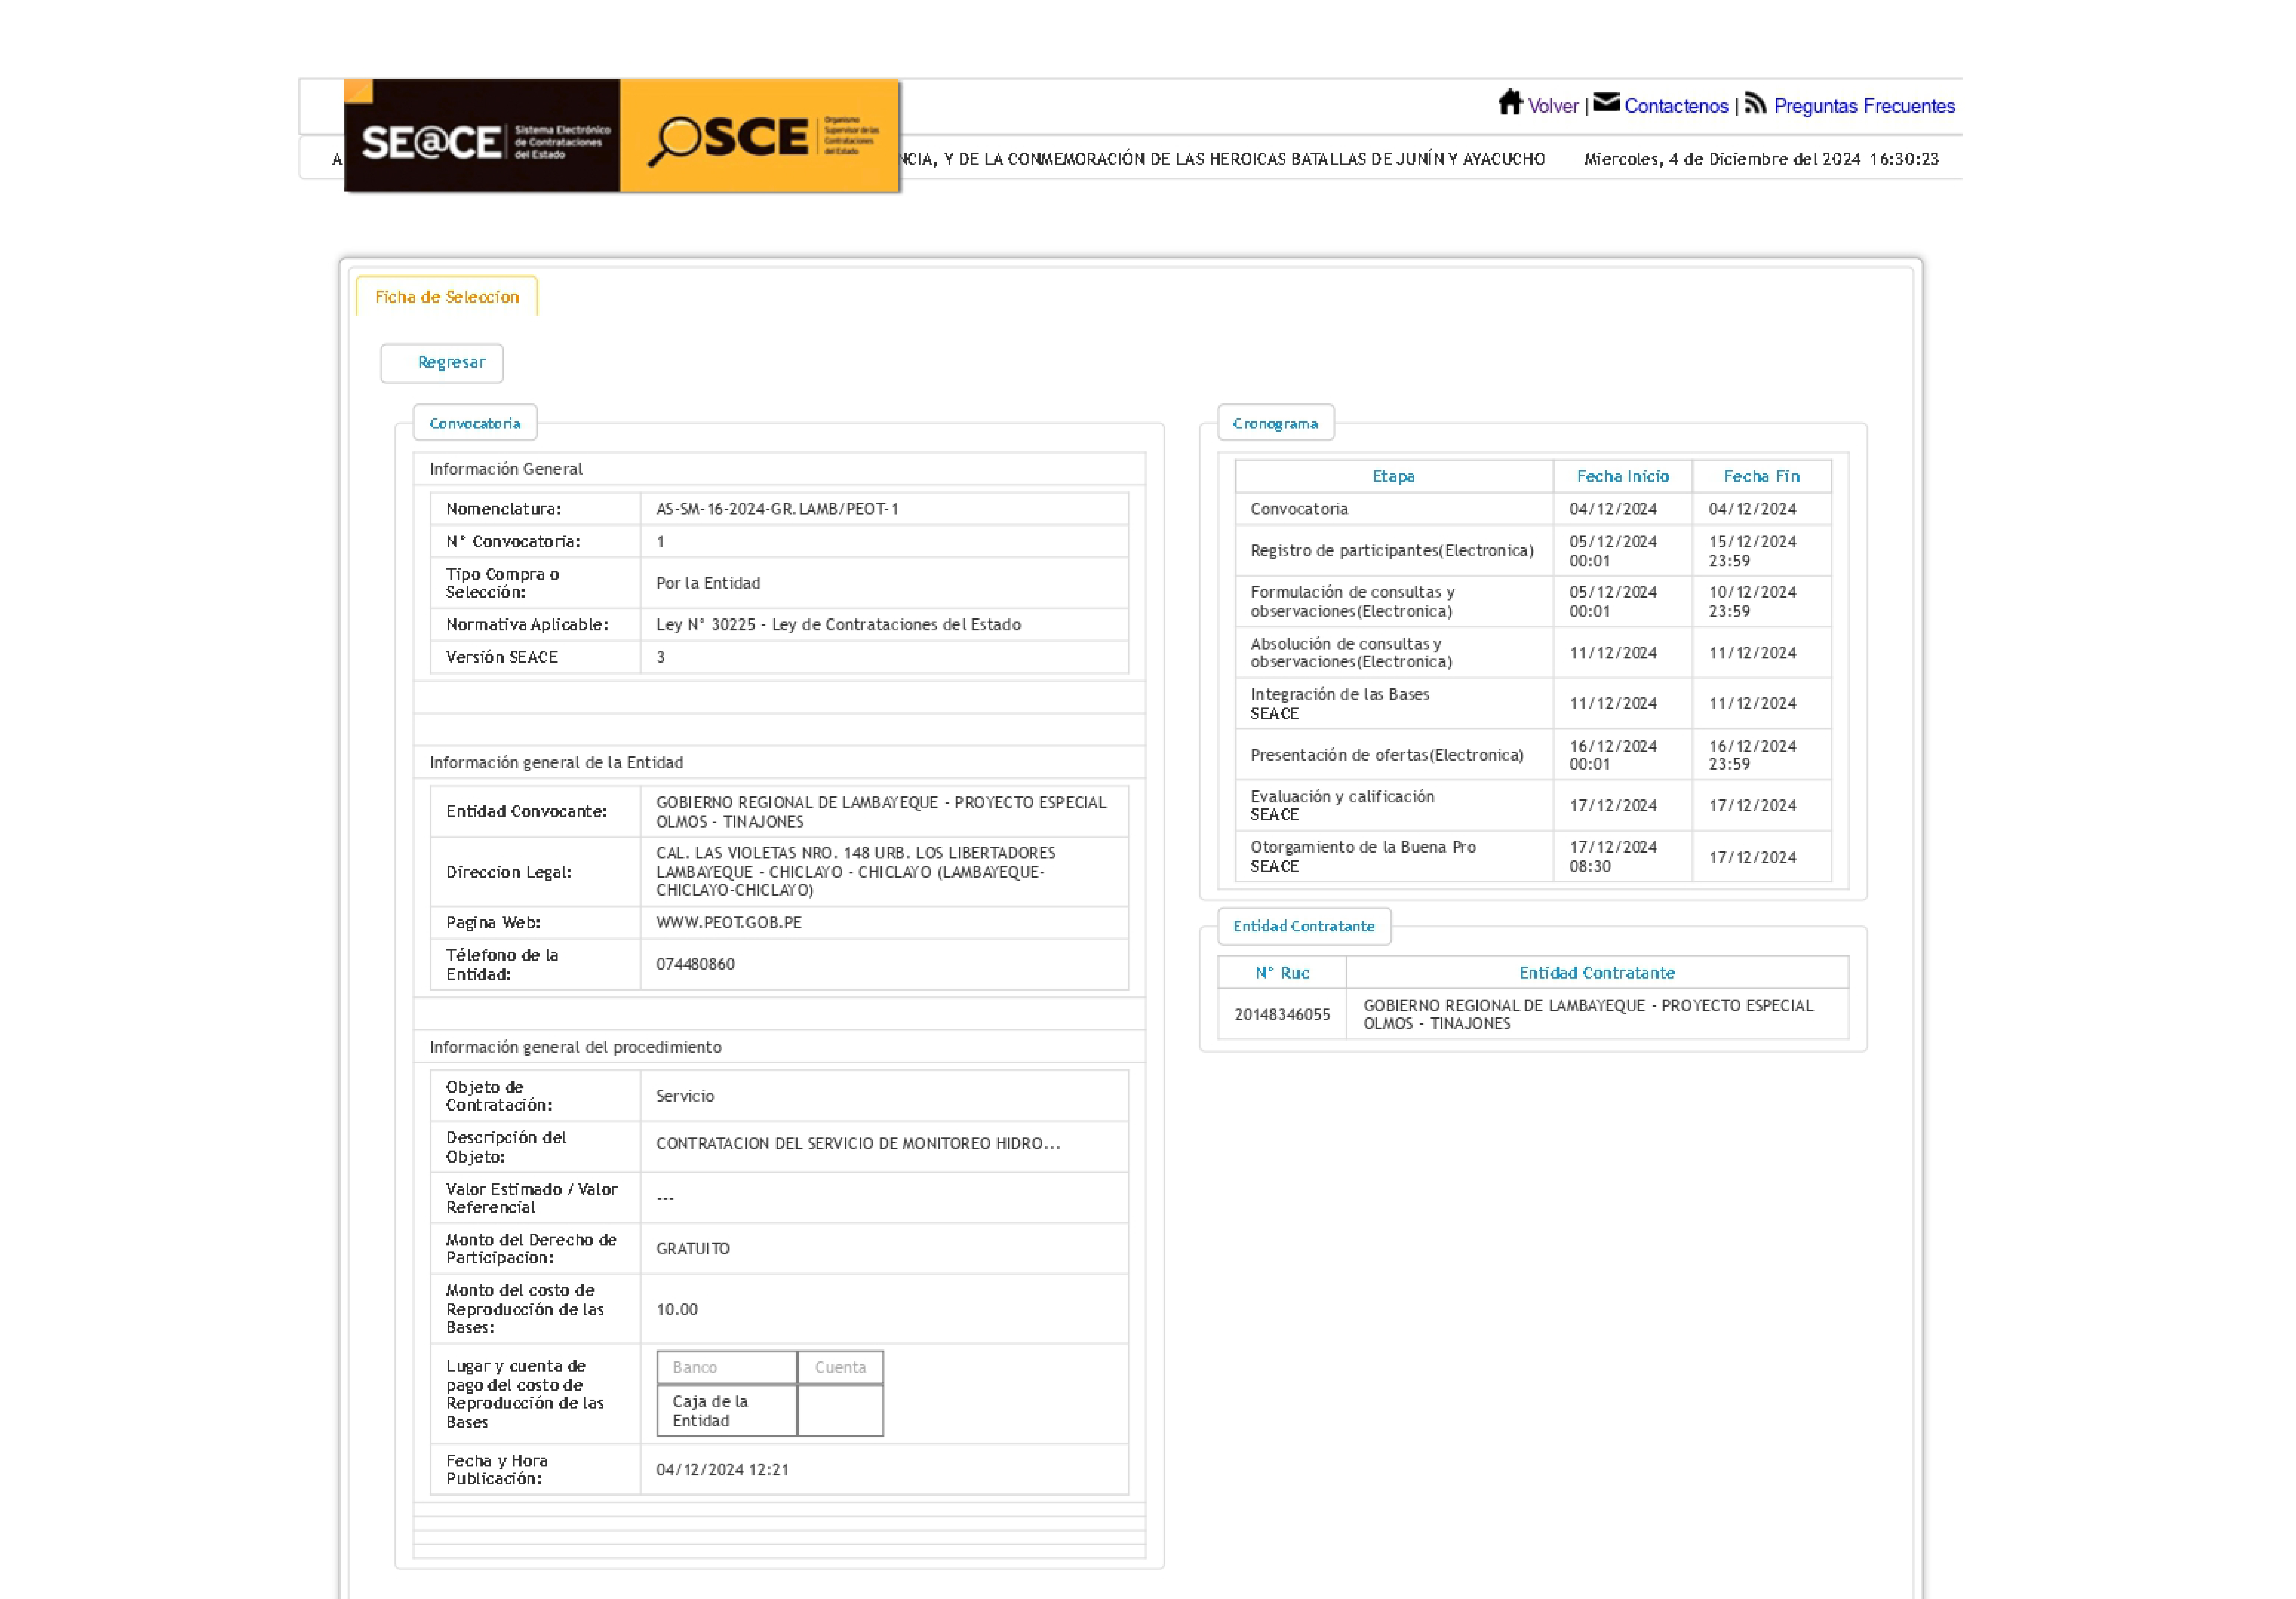This screenshot has height=1599, width=2296.
Task: Click the OSCE logo
Action: [760, 136]
